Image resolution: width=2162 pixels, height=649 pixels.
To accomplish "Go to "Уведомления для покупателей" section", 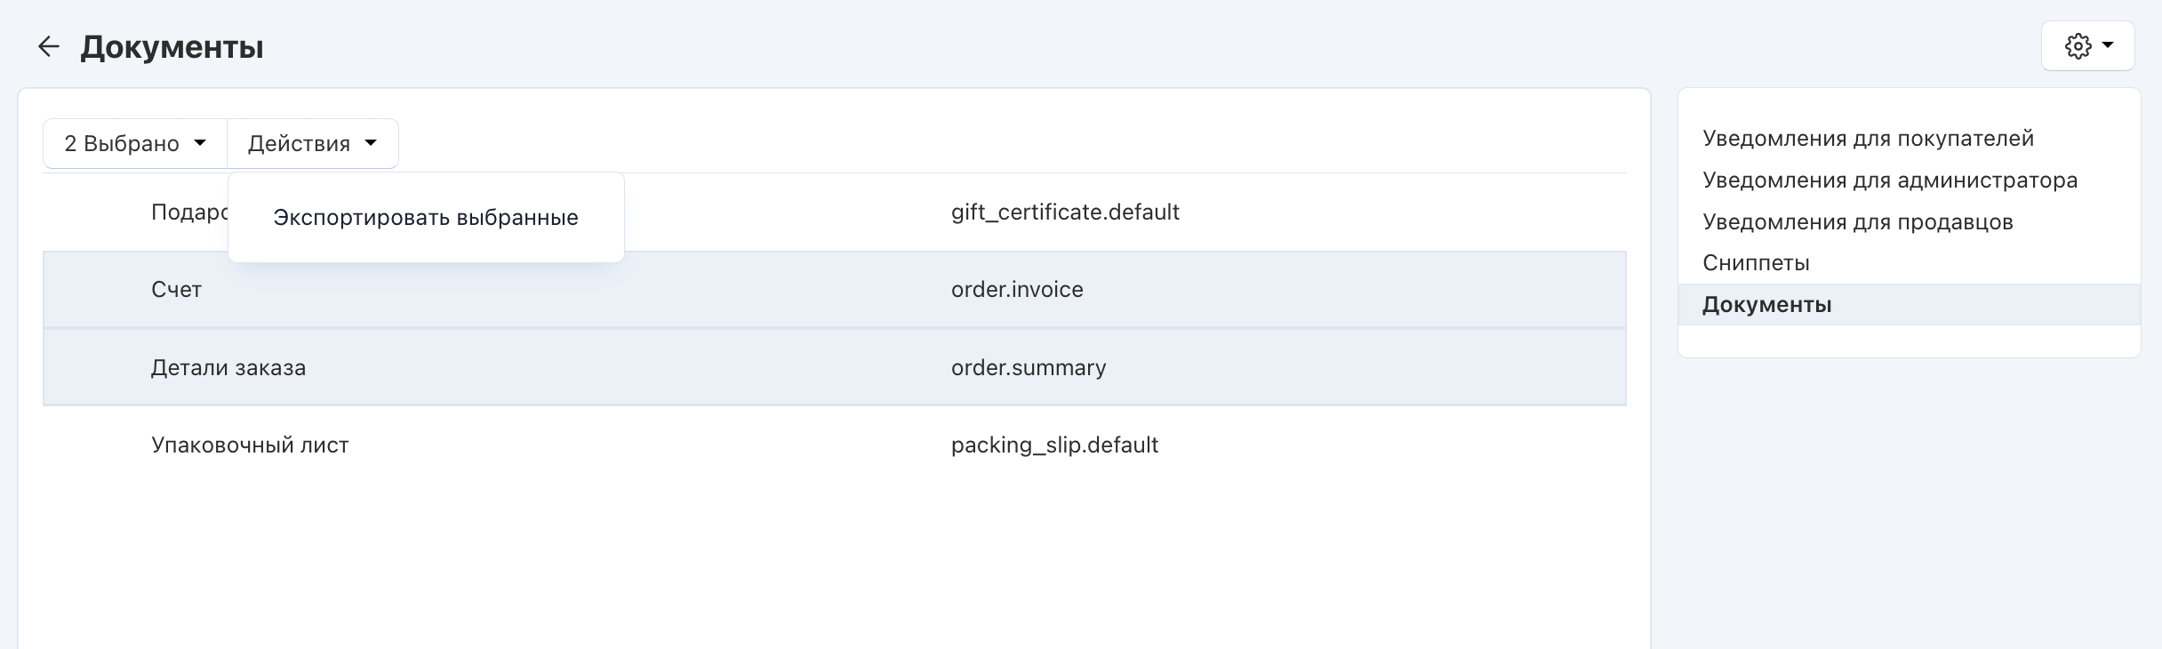I will point(1868,139).
